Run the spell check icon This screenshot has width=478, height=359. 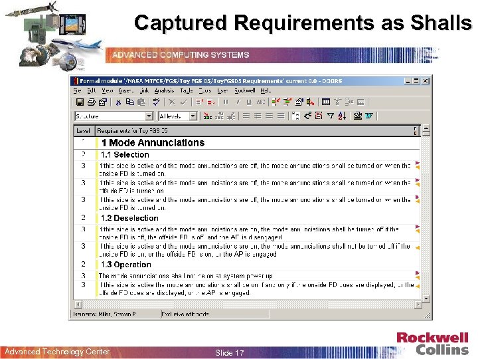click(157, 102)
